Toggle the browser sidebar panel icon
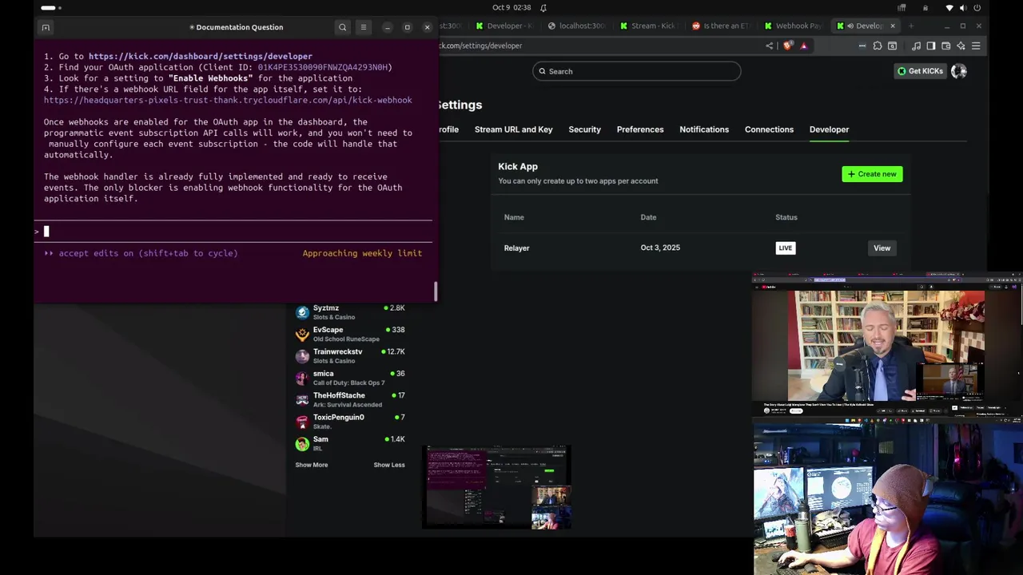The height and width of the screenshot is (575, 1023). pos(931,46)
